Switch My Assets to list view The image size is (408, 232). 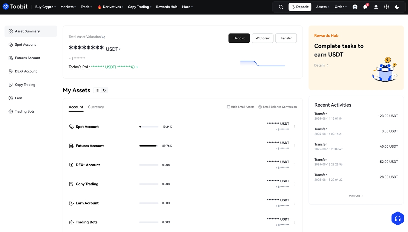(x=97, y=90)
